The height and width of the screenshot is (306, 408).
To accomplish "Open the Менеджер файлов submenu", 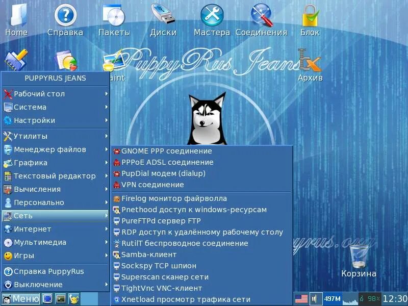I will coord(55,149).
